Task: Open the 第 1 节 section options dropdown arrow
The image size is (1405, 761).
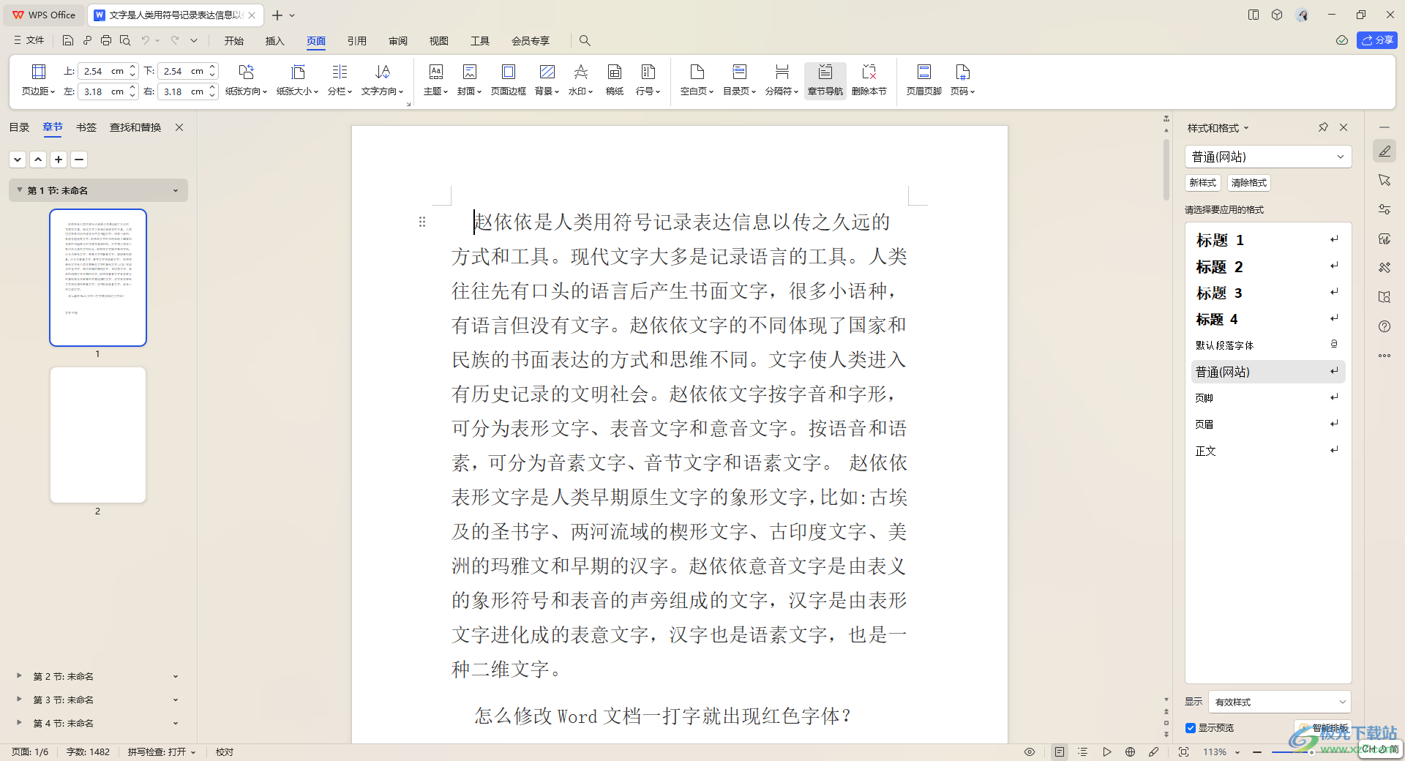Action: pos(176,191)
